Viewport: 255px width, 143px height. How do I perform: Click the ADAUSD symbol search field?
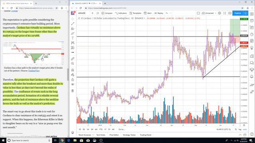[83, 13]
